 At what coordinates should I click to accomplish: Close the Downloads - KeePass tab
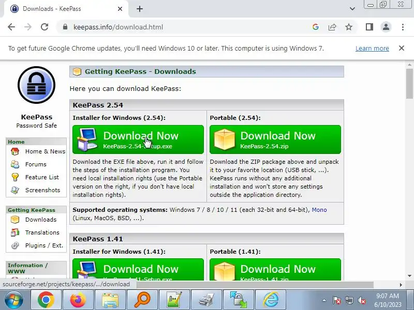point(120,9)
